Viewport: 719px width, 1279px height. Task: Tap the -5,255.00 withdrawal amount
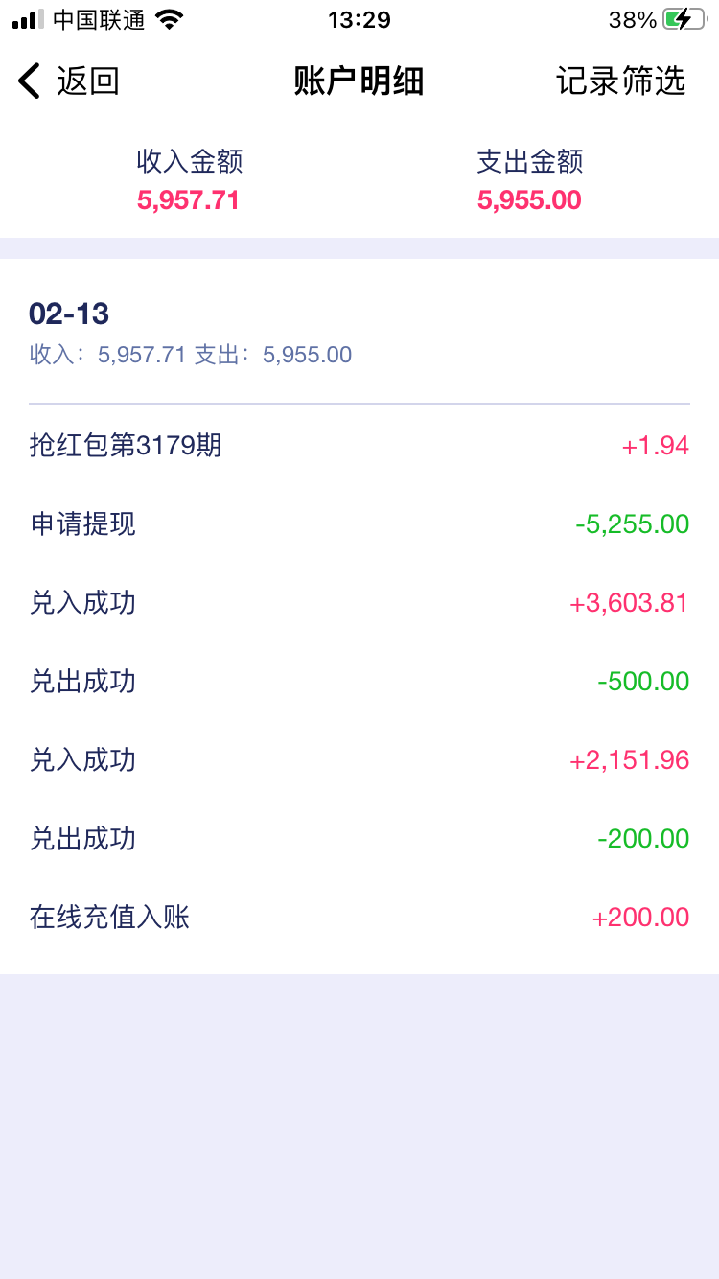[632, 523]
